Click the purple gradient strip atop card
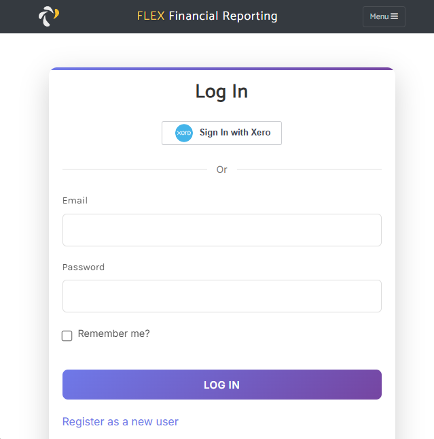This screenshot has height=439, width=434. tap(222, 69)
